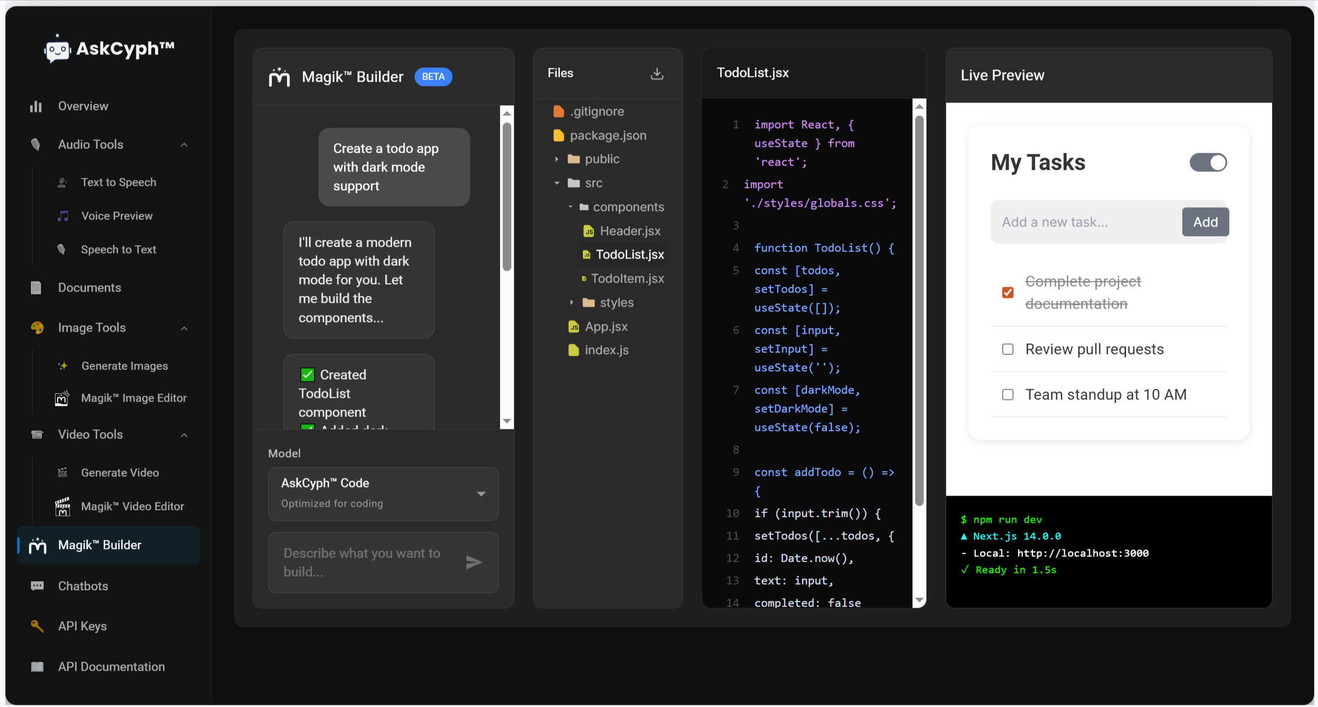1318x707 pixels.
Task: Click the Chatbots speech bubble icon
Action: [37, 586]
